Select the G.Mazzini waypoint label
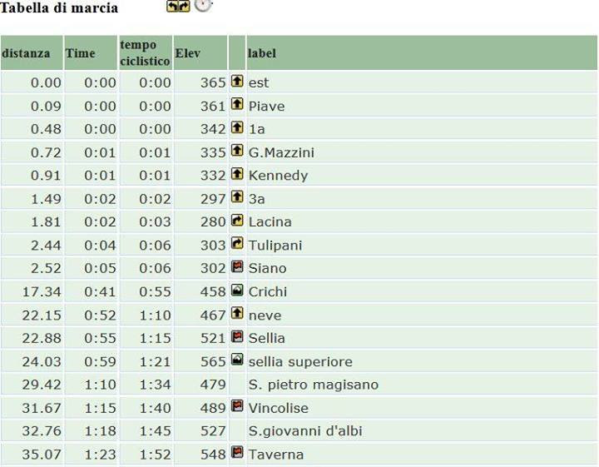Screen dimensions: 599x467 coord(281,152)
